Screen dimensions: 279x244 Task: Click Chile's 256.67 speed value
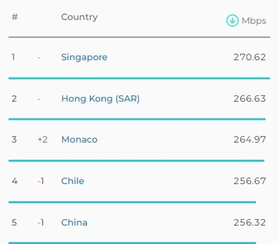[249, 181]
